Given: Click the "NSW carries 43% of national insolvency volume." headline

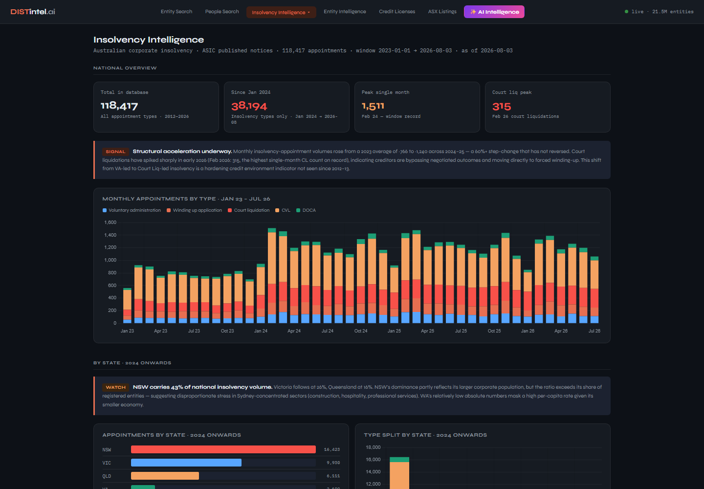Looking at the screenshot, I should pyautogui.click(x=202, y=387).
